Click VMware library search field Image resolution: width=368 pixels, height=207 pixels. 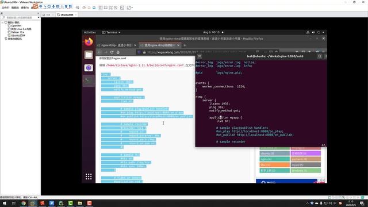[x=19, y=18]
